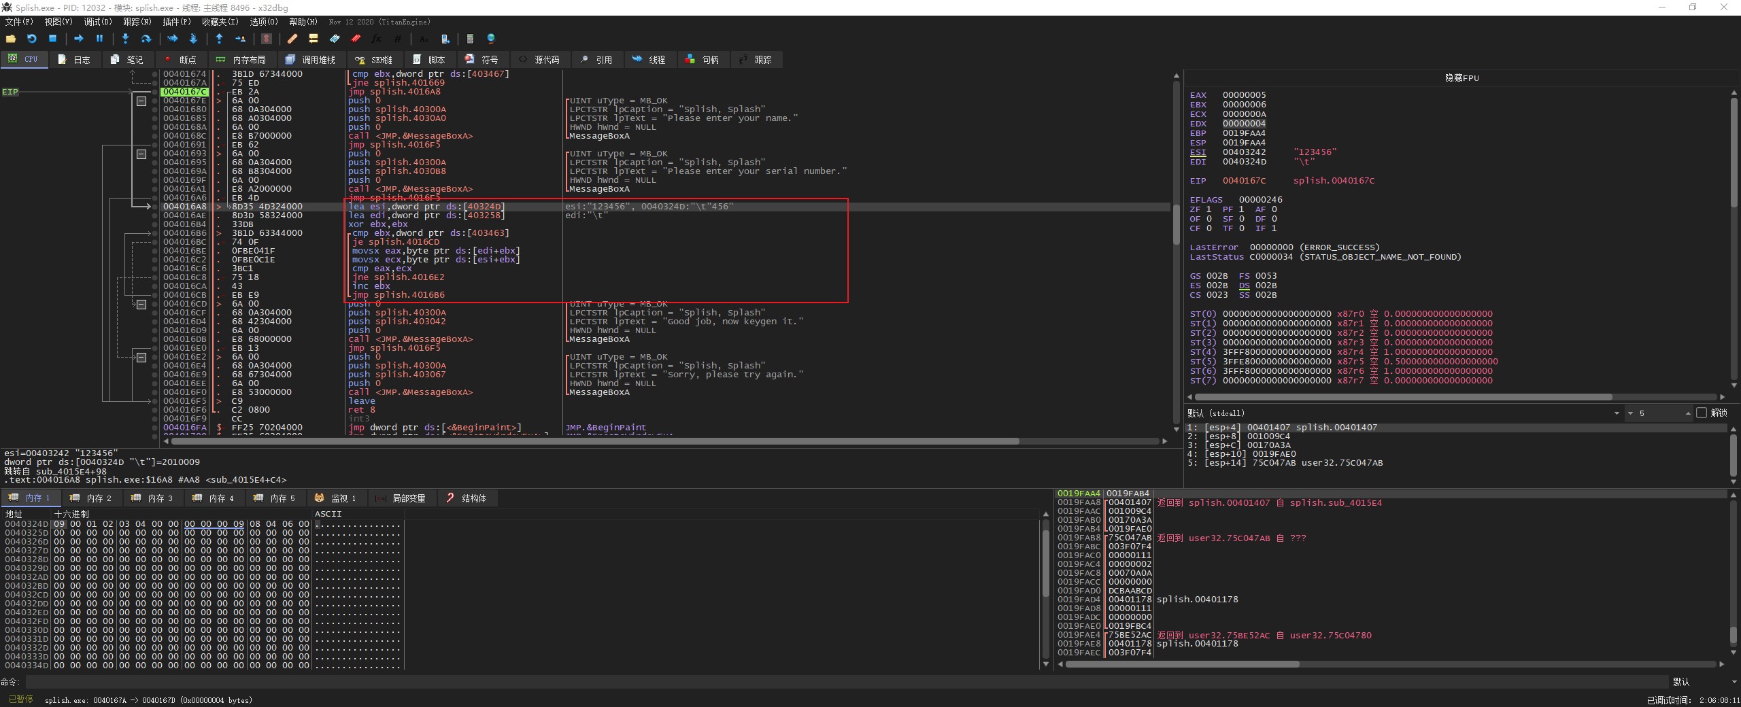Click the Open file folder icon
Viewport: 1741px width, 707px height.
pyautogui.click(x=10, y=39)
